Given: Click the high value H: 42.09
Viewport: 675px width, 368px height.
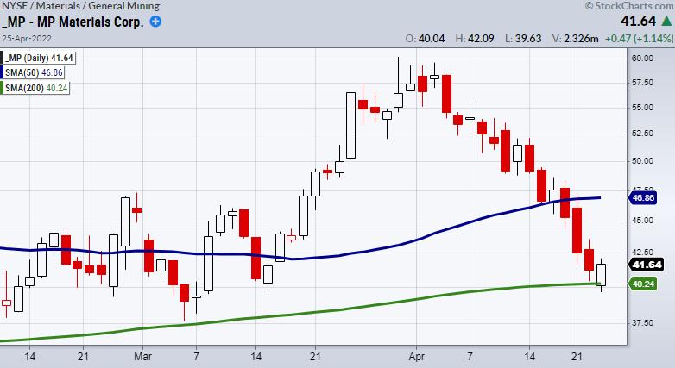Looking at the screenshot, I should click(475, 38).
